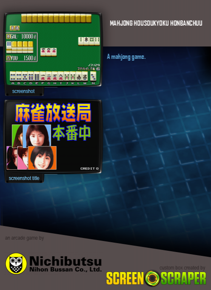
Task: Click the GAL 10000 score line
Action: [22, 36]
